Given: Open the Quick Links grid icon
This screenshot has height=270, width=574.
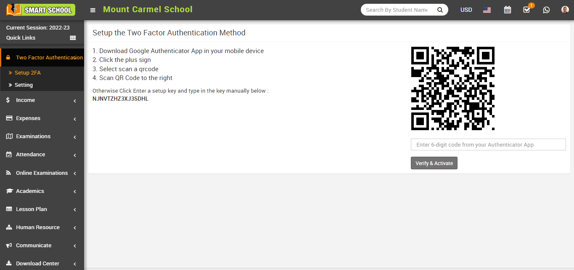Looking at the screenshot, I should [73, 38].
